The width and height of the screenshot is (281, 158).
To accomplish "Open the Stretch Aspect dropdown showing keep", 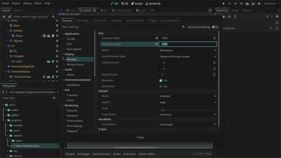I will pos(187,102).
